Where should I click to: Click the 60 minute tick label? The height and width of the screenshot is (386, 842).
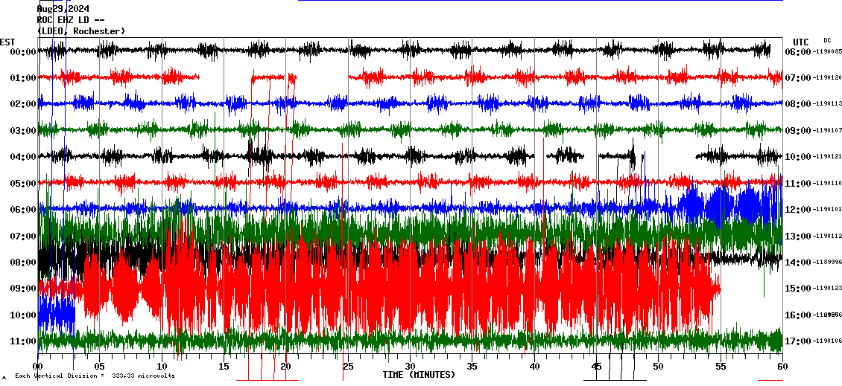point(782,367)
